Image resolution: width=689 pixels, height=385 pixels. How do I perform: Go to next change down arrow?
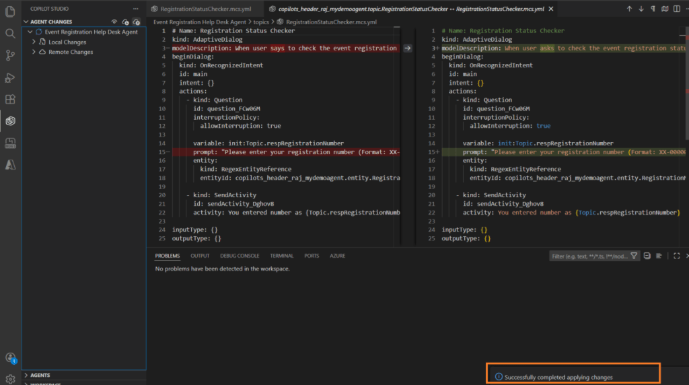[641, 9]
